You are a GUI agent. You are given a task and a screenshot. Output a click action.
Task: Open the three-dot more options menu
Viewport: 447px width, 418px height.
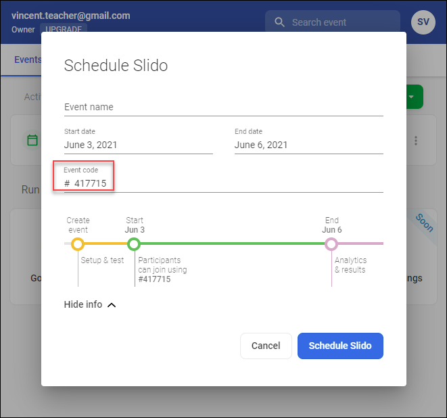[416, 141]
